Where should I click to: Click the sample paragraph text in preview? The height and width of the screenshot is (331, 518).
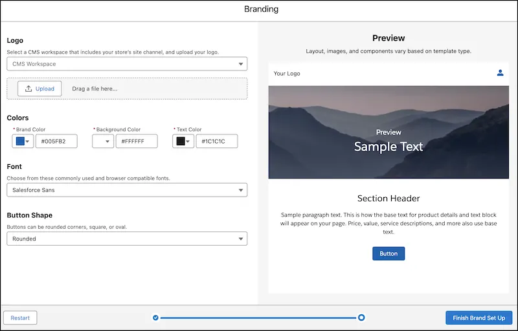tap(388, 223)
